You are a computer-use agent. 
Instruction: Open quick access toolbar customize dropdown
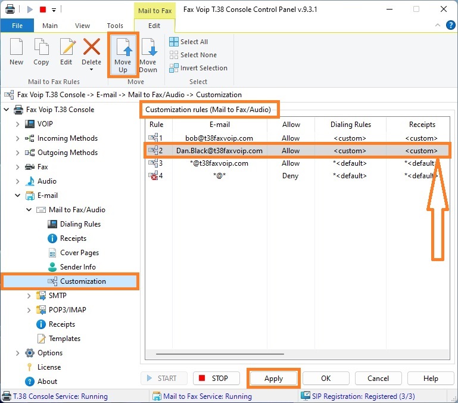pos(54,10)
